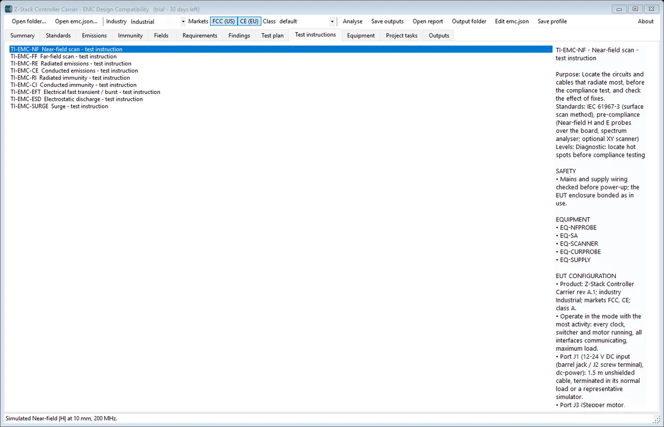Toggle the CE (EU) market button
The height and width of the screenshot is (427, 664).
250,21
